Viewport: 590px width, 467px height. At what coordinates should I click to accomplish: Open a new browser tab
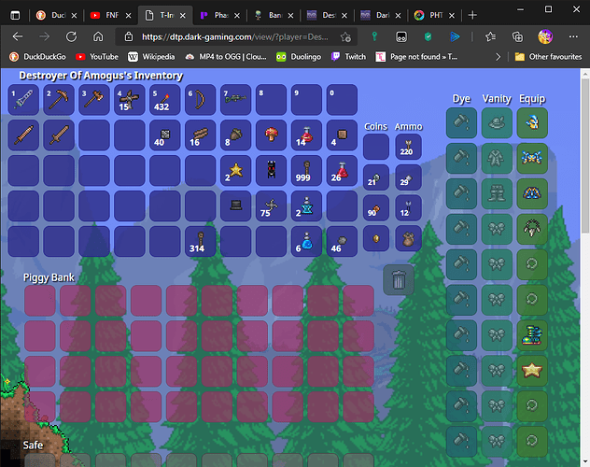click(x=472, y=16)
